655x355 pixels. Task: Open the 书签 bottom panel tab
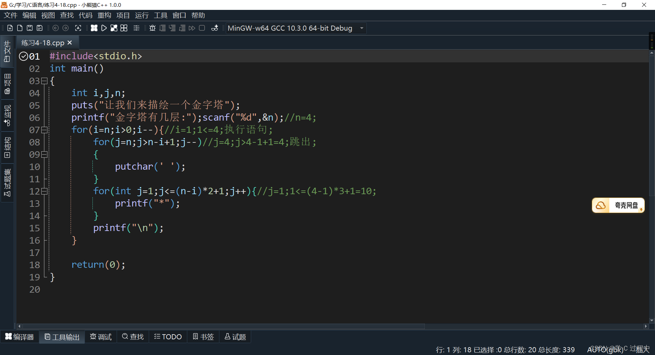203,337
